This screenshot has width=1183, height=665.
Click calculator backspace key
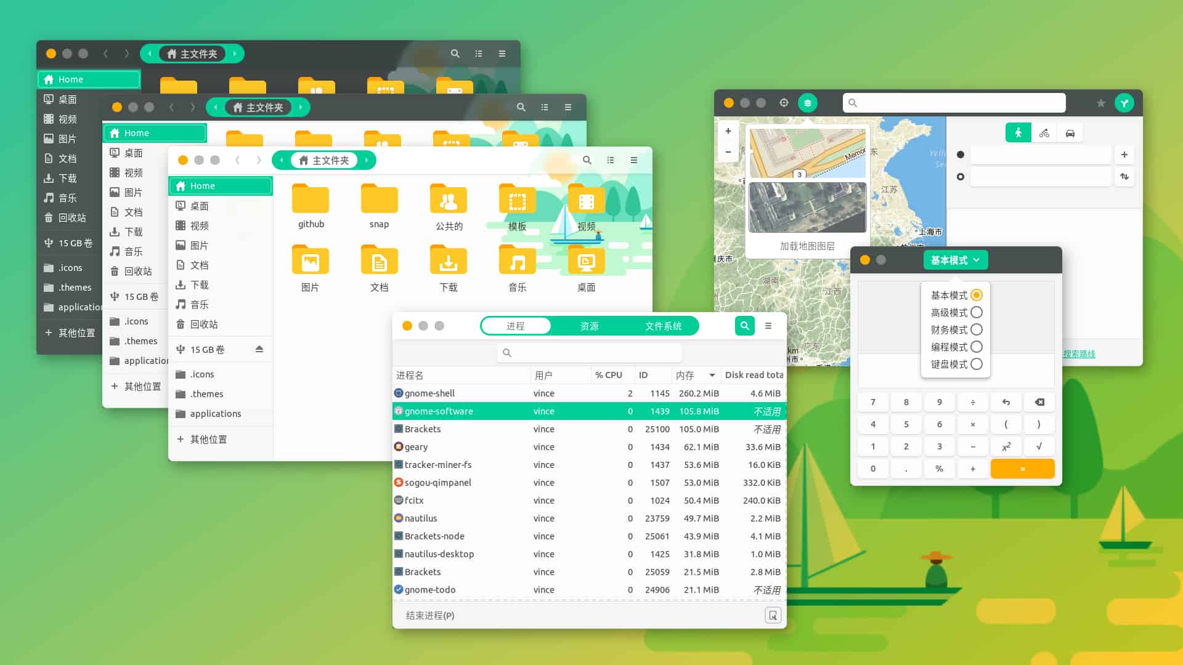pos(1039,402)
